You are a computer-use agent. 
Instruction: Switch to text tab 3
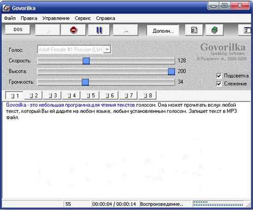(53, 96)
